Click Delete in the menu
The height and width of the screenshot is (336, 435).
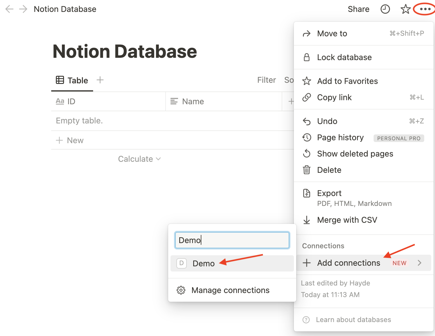coord(363,170)
